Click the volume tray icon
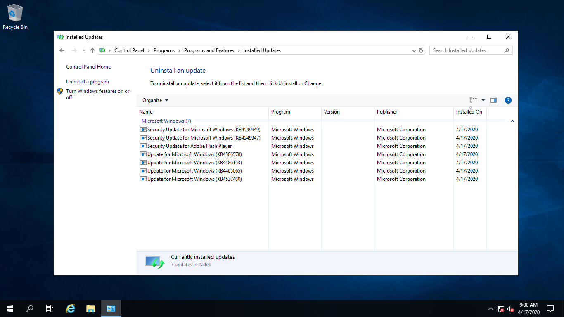The width and height of the screenshot is (564, 317). click(x=510, y=309)
